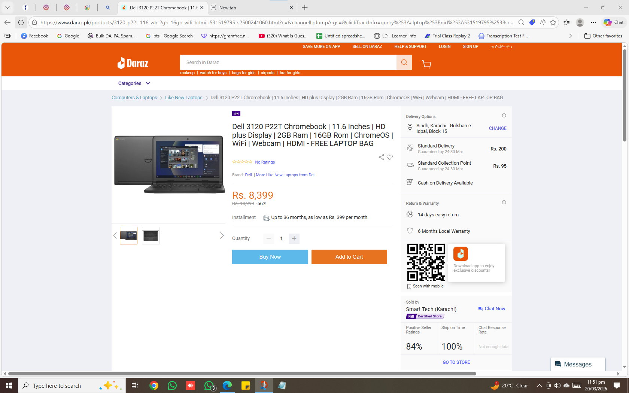The height and width of the screenshot is (393, 629).
Task: Switch to the New tab
Action: (x=252, y=7)
